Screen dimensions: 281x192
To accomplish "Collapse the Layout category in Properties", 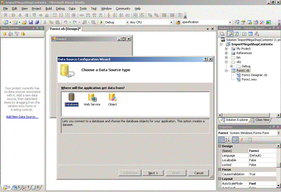I will click(220, 179).
